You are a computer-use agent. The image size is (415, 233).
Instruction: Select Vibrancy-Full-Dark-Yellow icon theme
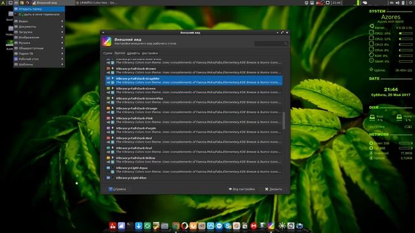pos(194,160)
